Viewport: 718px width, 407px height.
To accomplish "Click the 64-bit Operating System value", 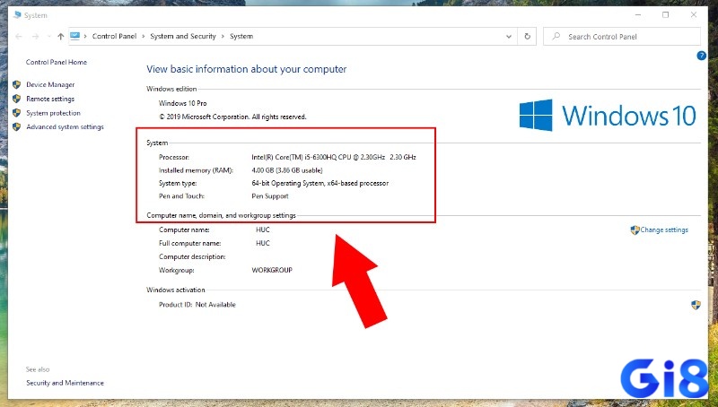I will tap(320, 183).
